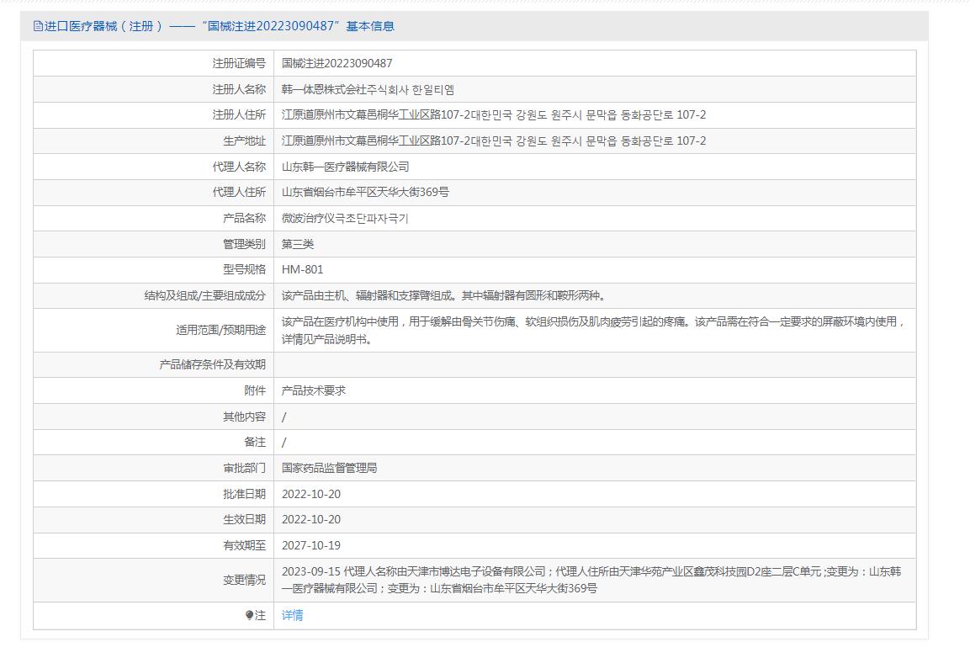
Task: Click the agent name 山东韩一医疗器械有限公司
Action: 345,167
